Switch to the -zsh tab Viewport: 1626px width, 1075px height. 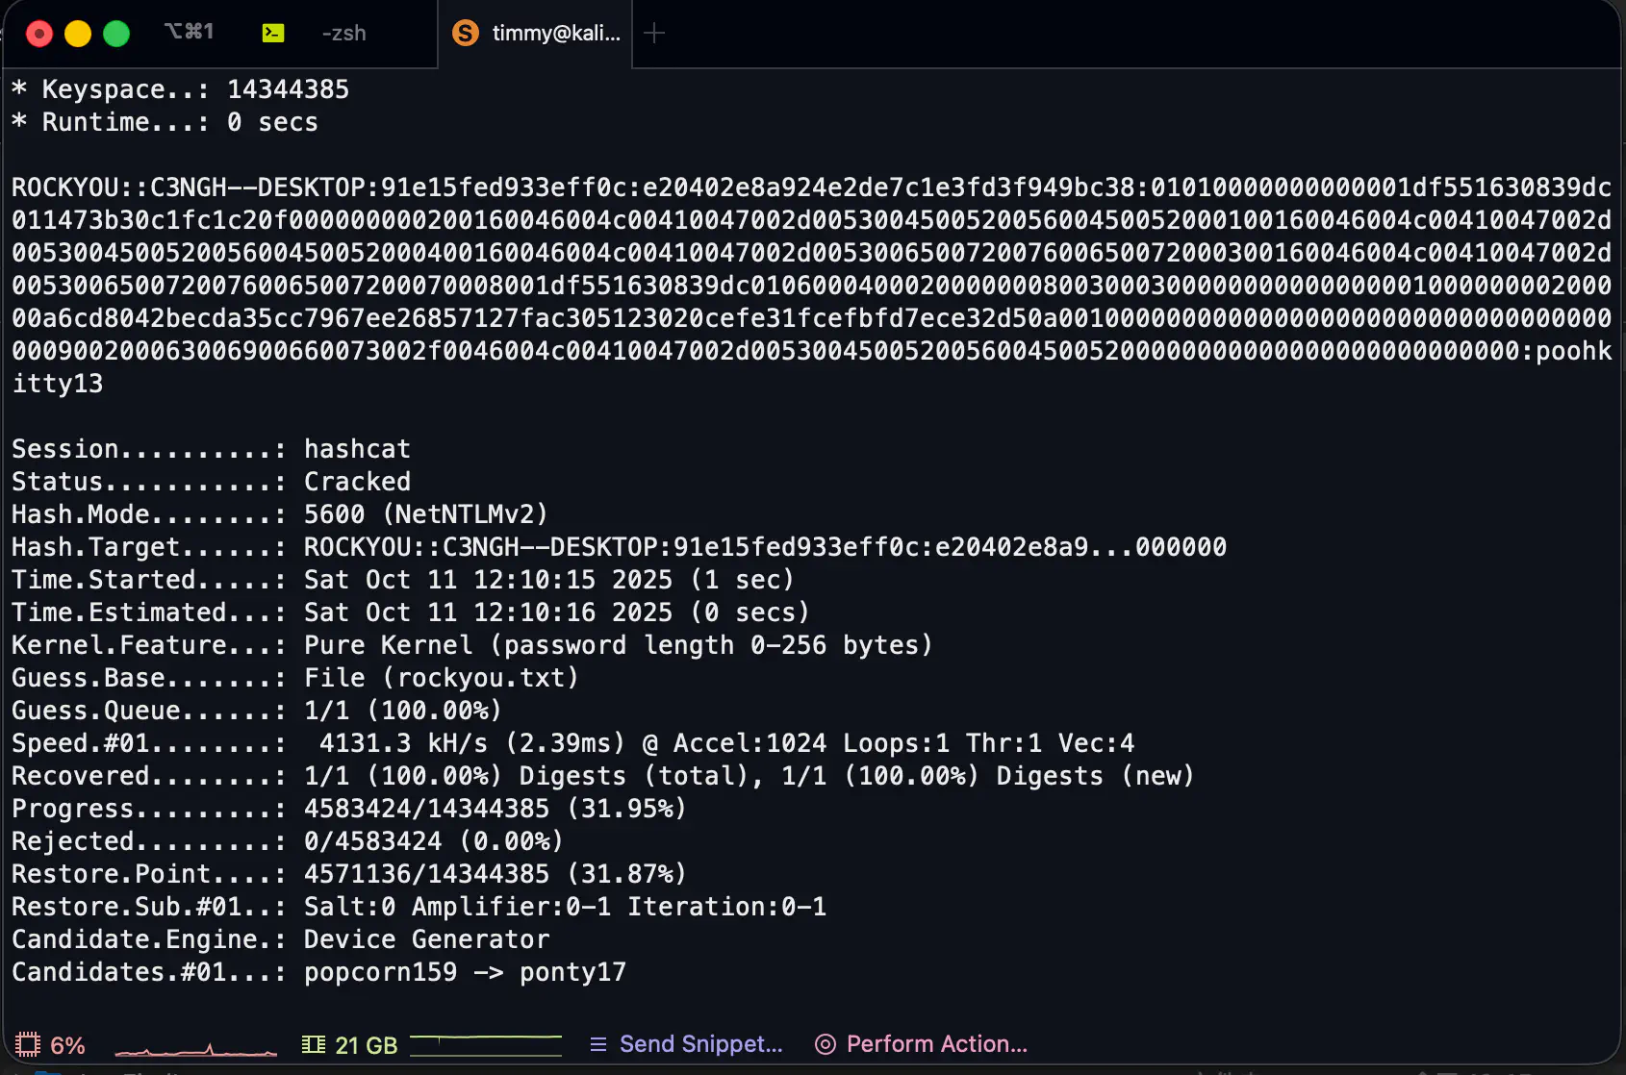(343, 34)
